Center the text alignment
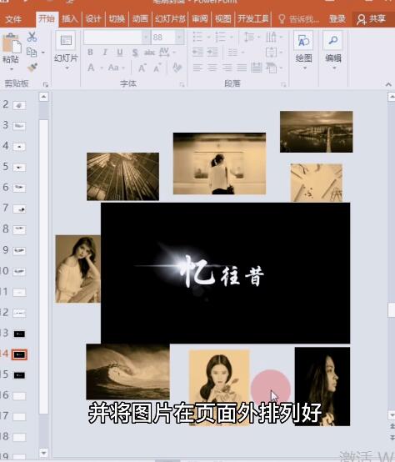Viewport: 395px width, 462px height. 212,68
